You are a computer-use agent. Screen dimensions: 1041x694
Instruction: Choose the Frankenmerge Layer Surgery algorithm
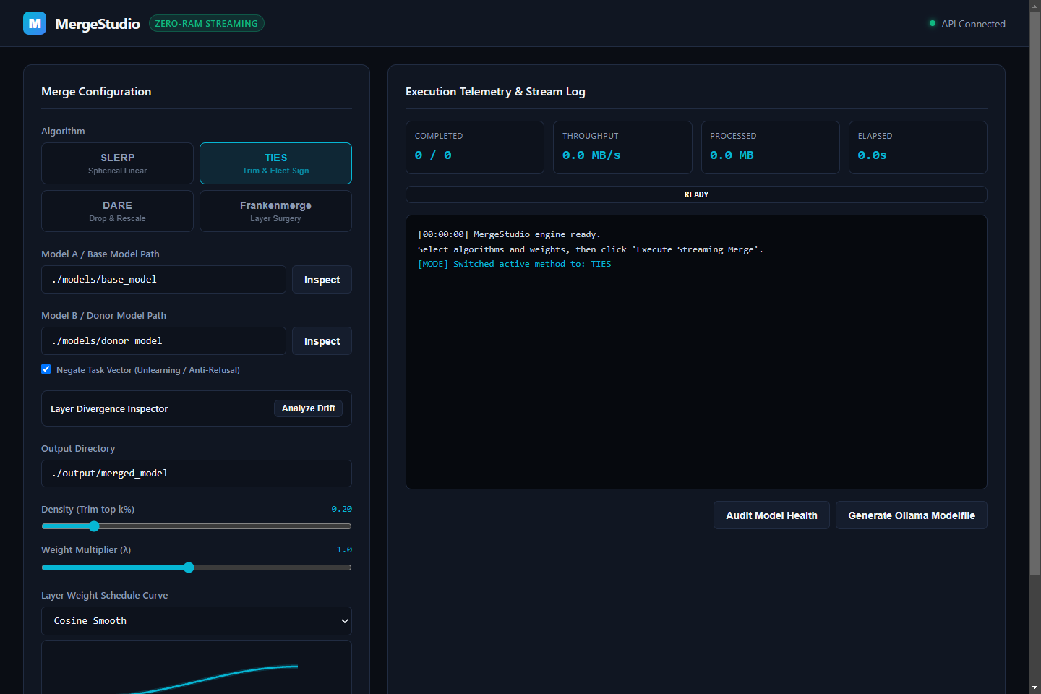tap(275, 211)
